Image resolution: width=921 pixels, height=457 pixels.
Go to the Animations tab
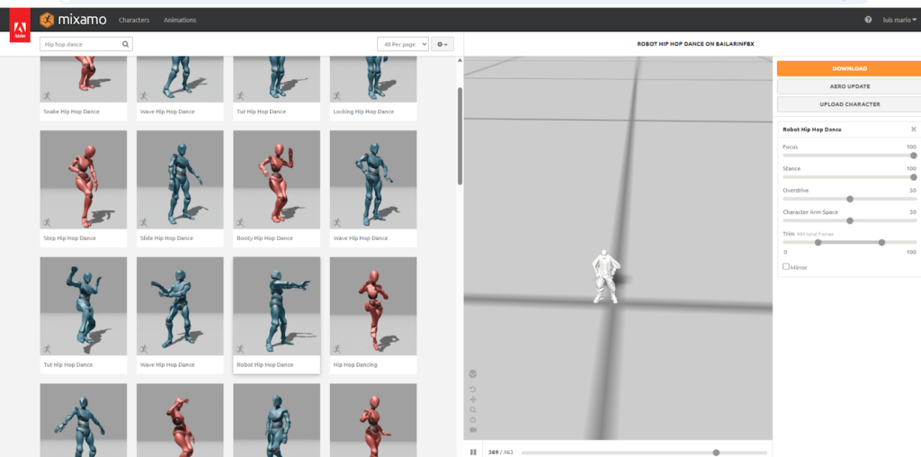(180, 20)
